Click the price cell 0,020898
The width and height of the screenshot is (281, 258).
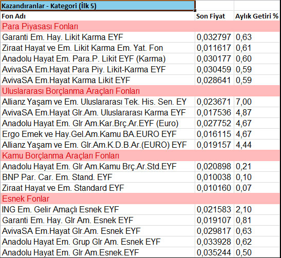coord(214,166)
